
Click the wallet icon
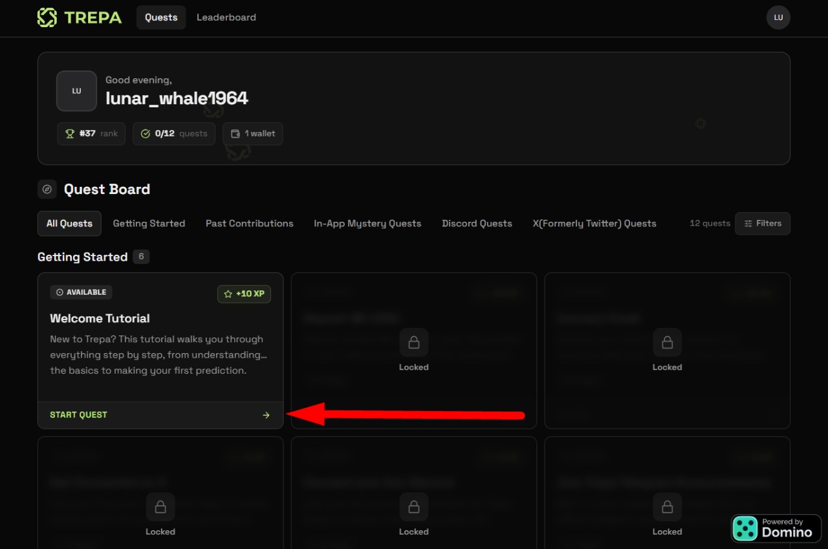pos(235,134)
